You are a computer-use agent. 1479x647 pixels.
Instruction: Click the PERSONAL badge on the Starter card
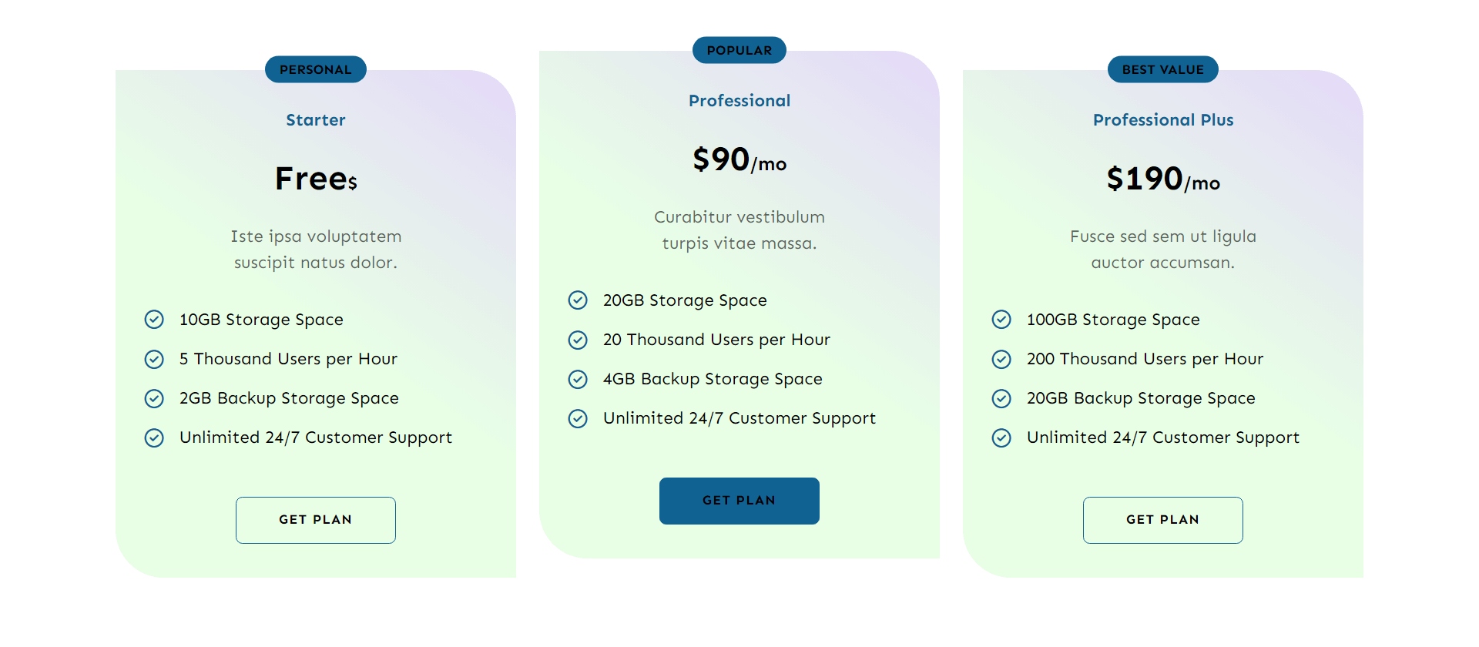[x=315, y=69]
